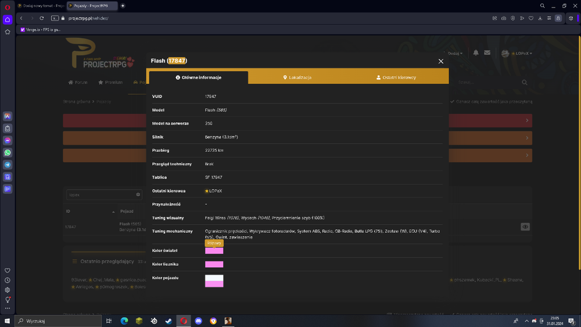This screenshot has height=327, width=581.
Task: Click the Opera menu logo
Action: 8,8
